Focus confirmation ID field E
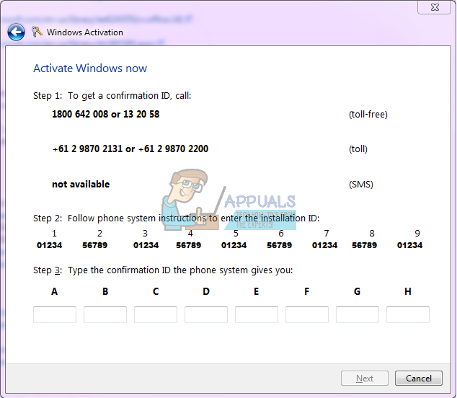The width and height of the screenshot is (457, 398). [x=257, y=314]
